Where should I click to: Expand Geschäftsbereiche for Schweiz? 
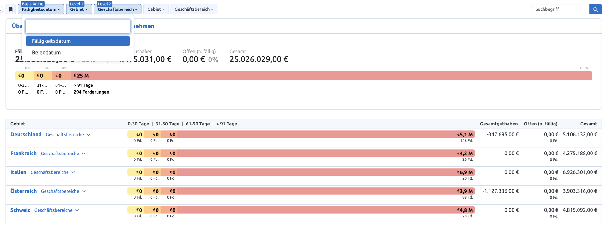click(x=56, y=210)
